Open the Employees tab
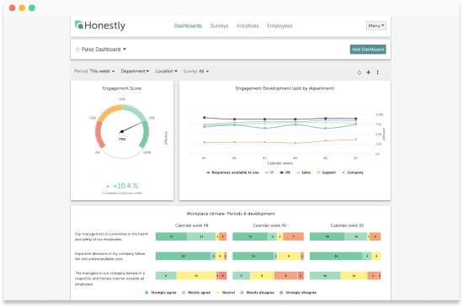Image resolution: width=463 pixels, height=307 pixels. pyautogui.click(x=279, y=26)
